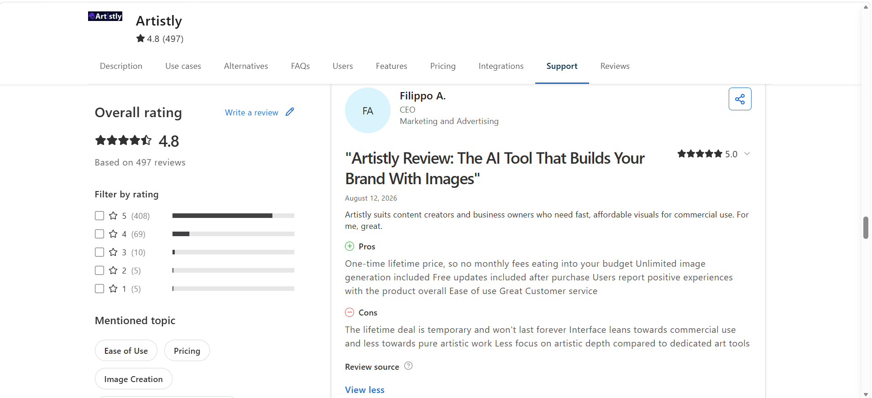Click the 2-star rating distribution bar

[233, 270]
